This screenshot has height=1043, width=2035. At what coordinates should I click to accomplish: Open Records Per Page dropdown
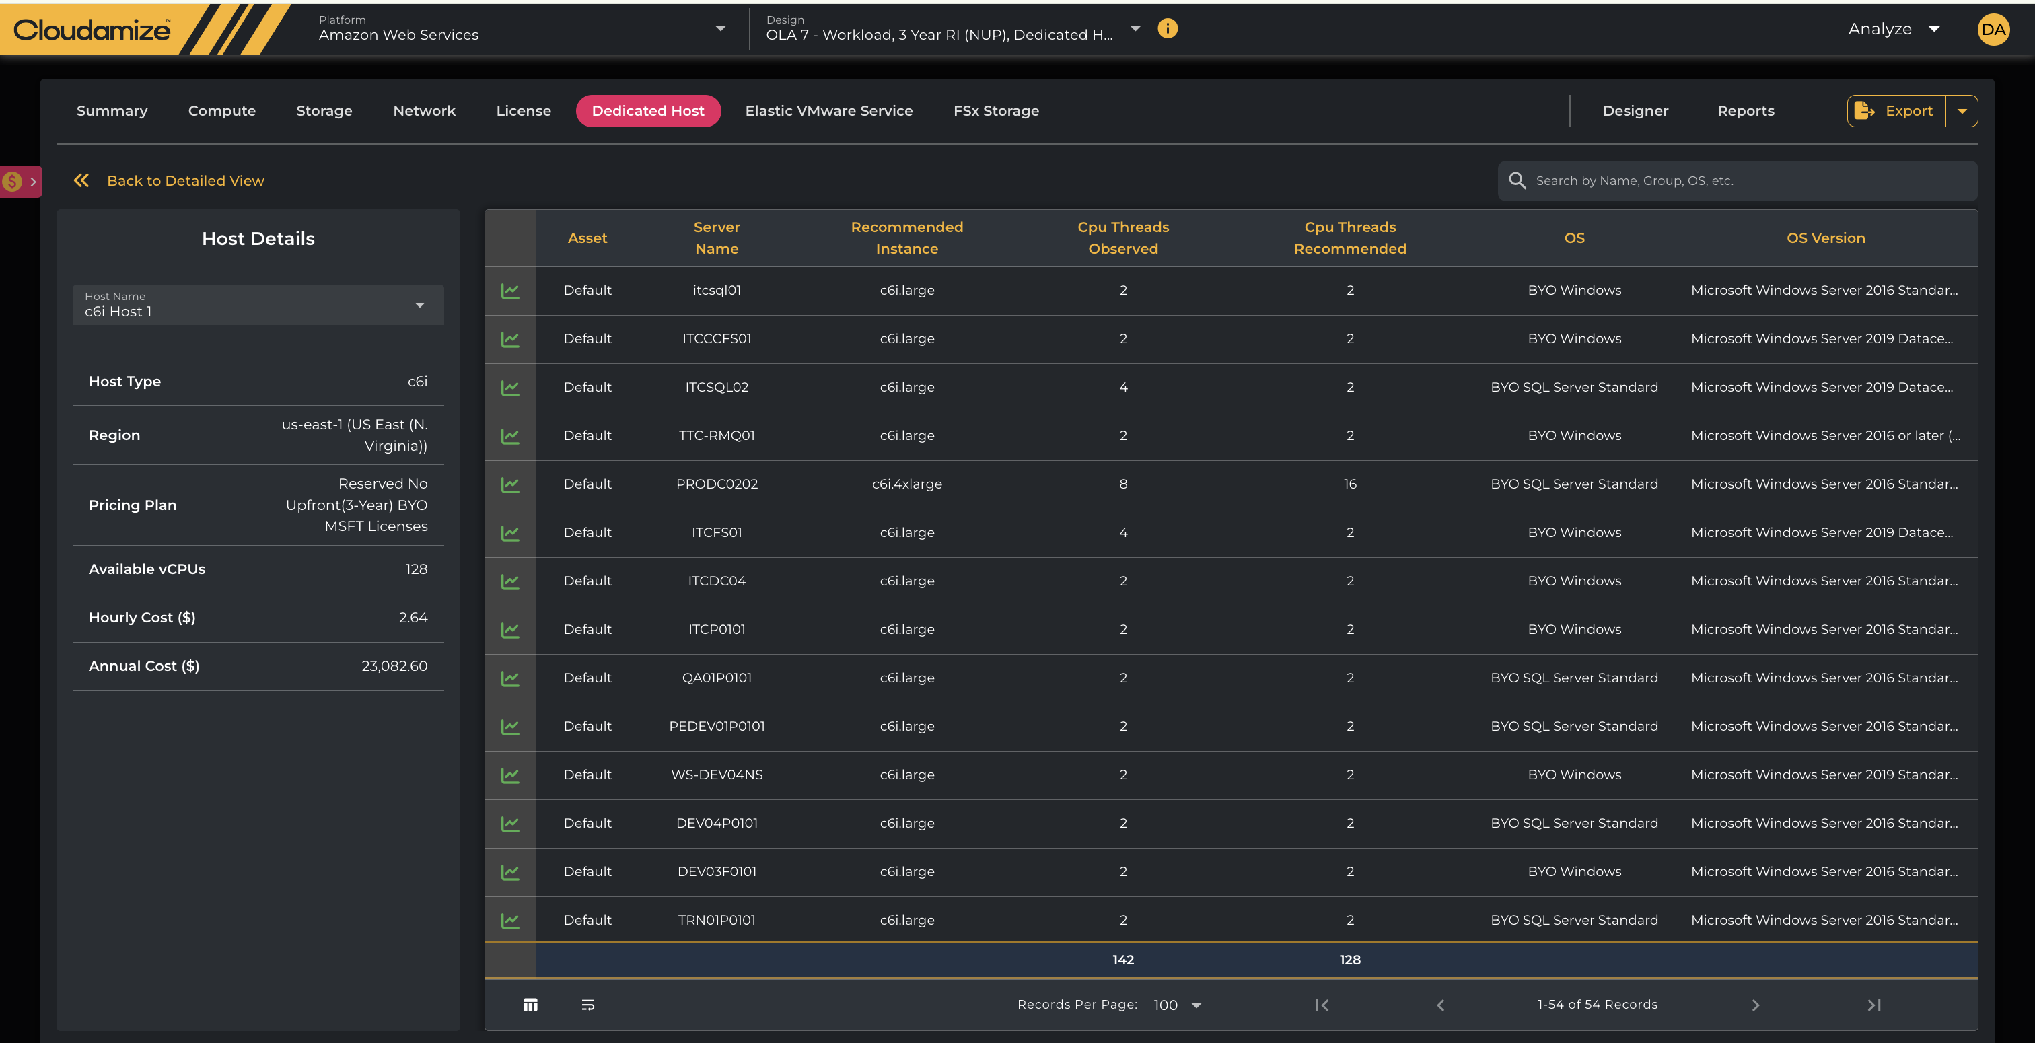coord(1177,1005)
